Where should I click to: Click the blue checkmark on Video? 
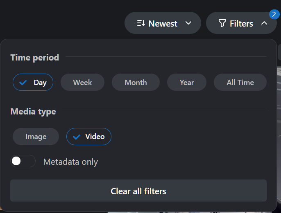click(x=77, y=137)
